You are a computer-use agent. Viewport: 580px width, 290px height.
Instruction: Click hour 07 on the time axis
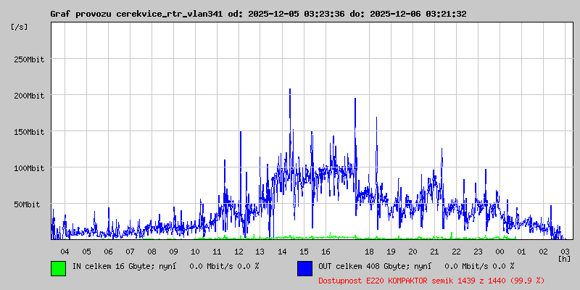130,252
